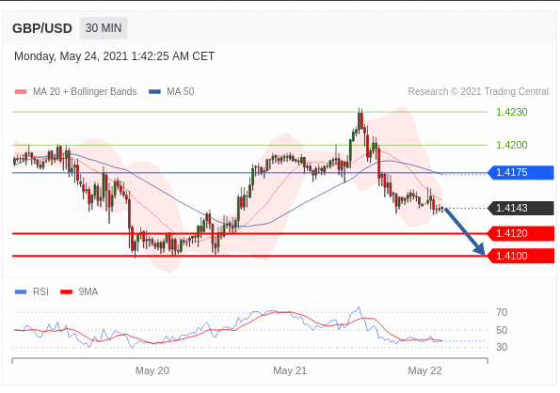The image size is (560, 393).
Task: Click the GBP/USD pair title
Action: click(x=42, y=28)
